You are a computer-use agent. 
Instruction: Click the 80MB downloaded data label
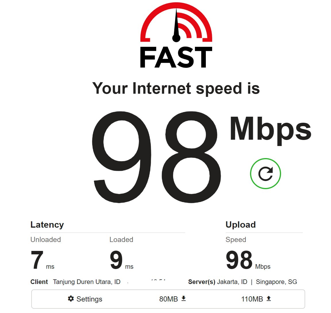coord(169,299)
